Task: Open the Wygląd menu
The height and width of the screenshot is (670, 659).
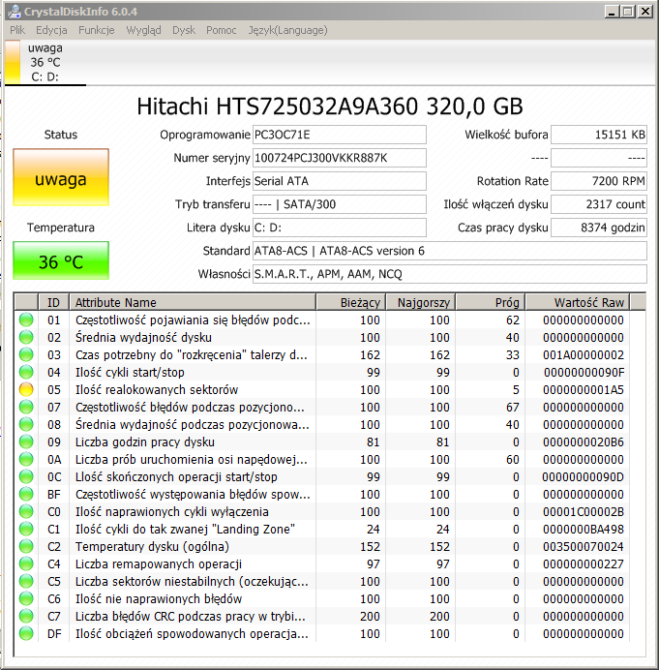Action: pyautogui.click(x=143, y=30)
